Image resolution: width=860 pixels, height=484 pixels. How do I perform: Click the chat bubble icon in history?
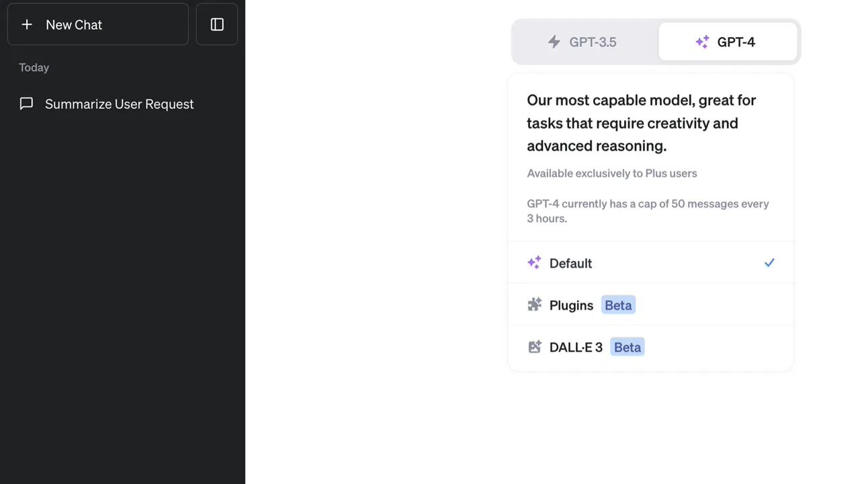click(x=26, y=104)
